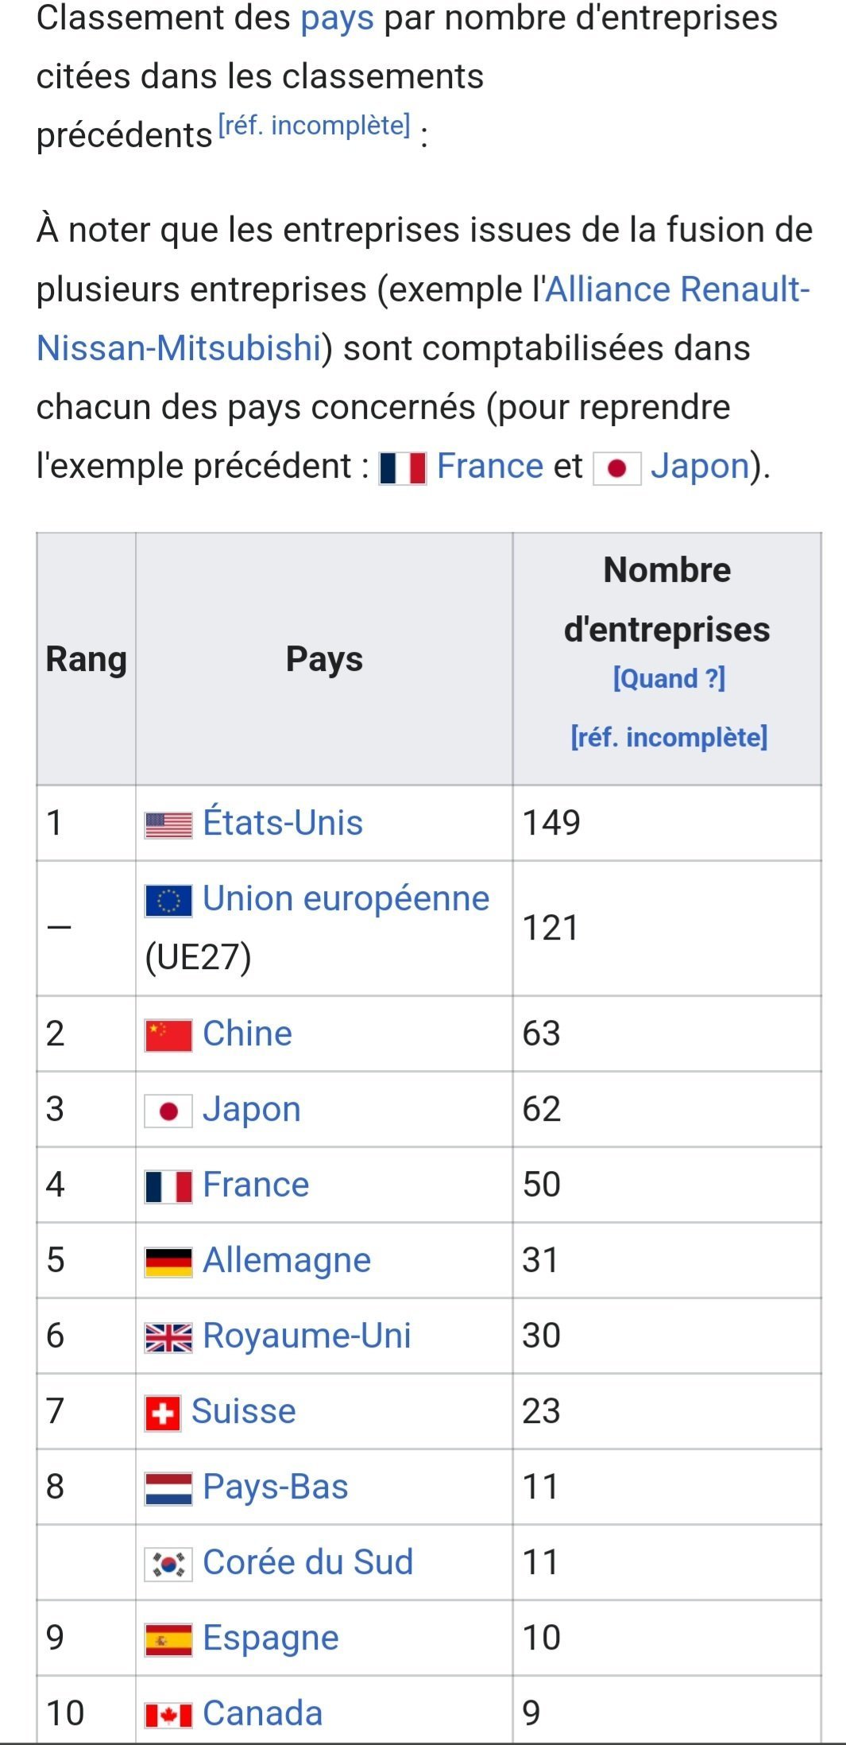Click the United Kingdom flag icon

tap(168, 1338)
